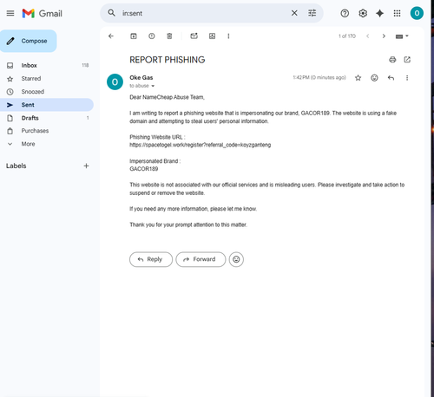
Task: Clear the search with the X icon
Action: coord(294,13)
